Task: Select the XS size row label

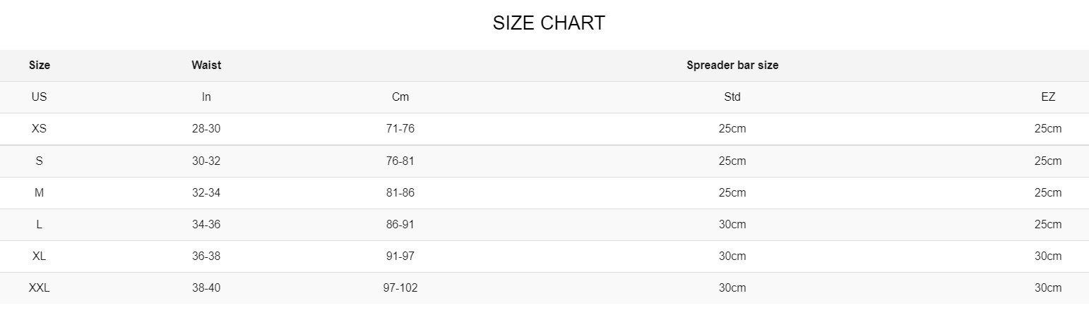Action: (x=40, y=129)
